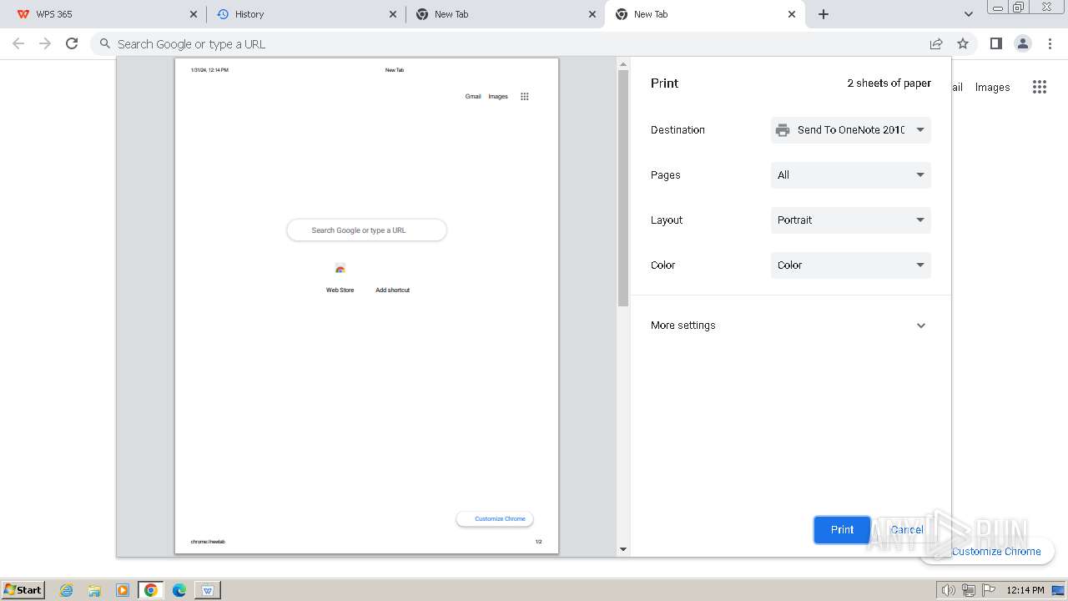Open the network tray icon
This screenshot has height=601, width=1068.
[969, 590]
